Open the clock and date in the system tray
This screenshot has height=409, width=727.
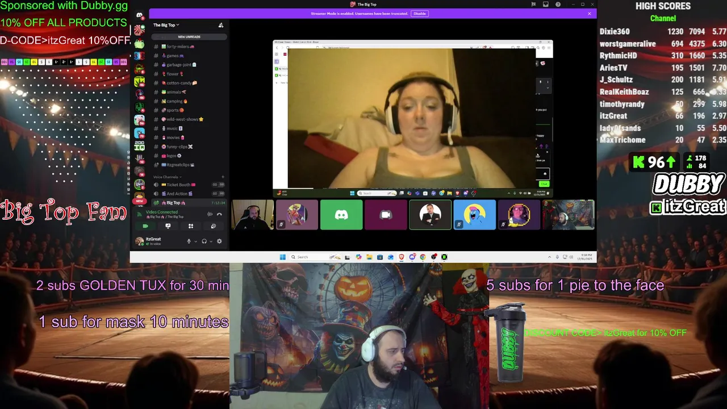click(585, 257)
